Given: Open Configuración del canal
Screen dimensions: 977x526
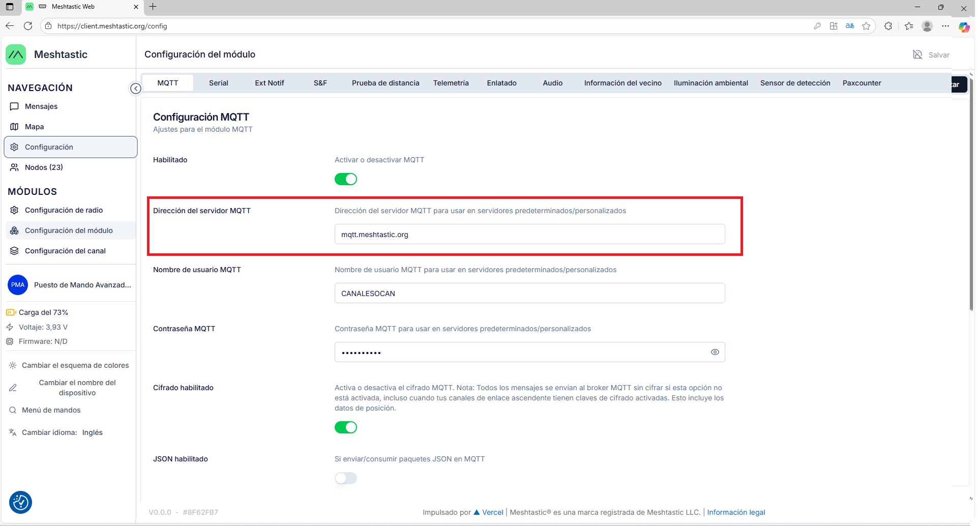Looking at the screenshot, I should 65,251.
